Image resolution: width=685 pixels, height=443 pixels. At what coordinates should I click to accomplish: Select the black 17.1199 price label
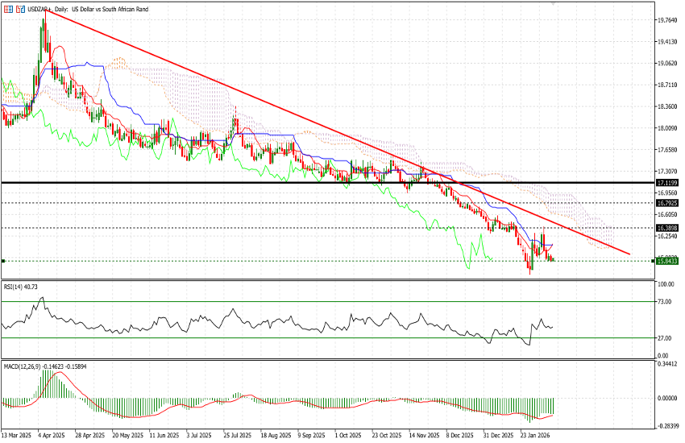click(x=666, y=183)
